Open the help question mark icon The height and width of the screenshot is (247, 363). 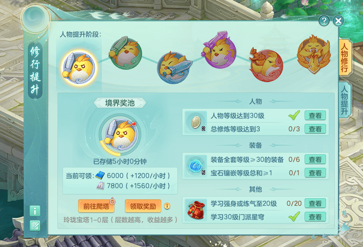(x=324, y=21)
